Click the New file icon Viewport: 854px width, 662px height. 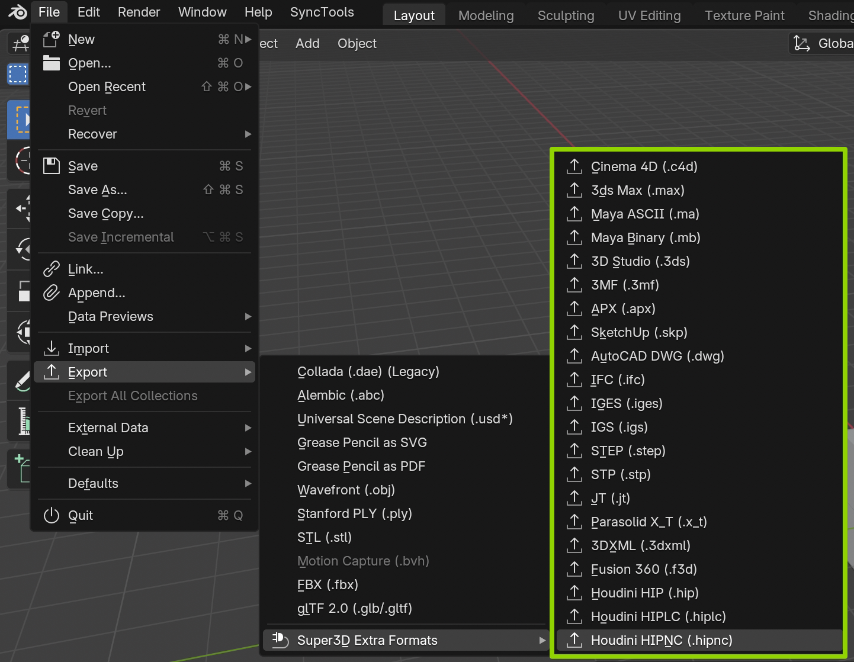pyautogui.click(x=52, y=39)
